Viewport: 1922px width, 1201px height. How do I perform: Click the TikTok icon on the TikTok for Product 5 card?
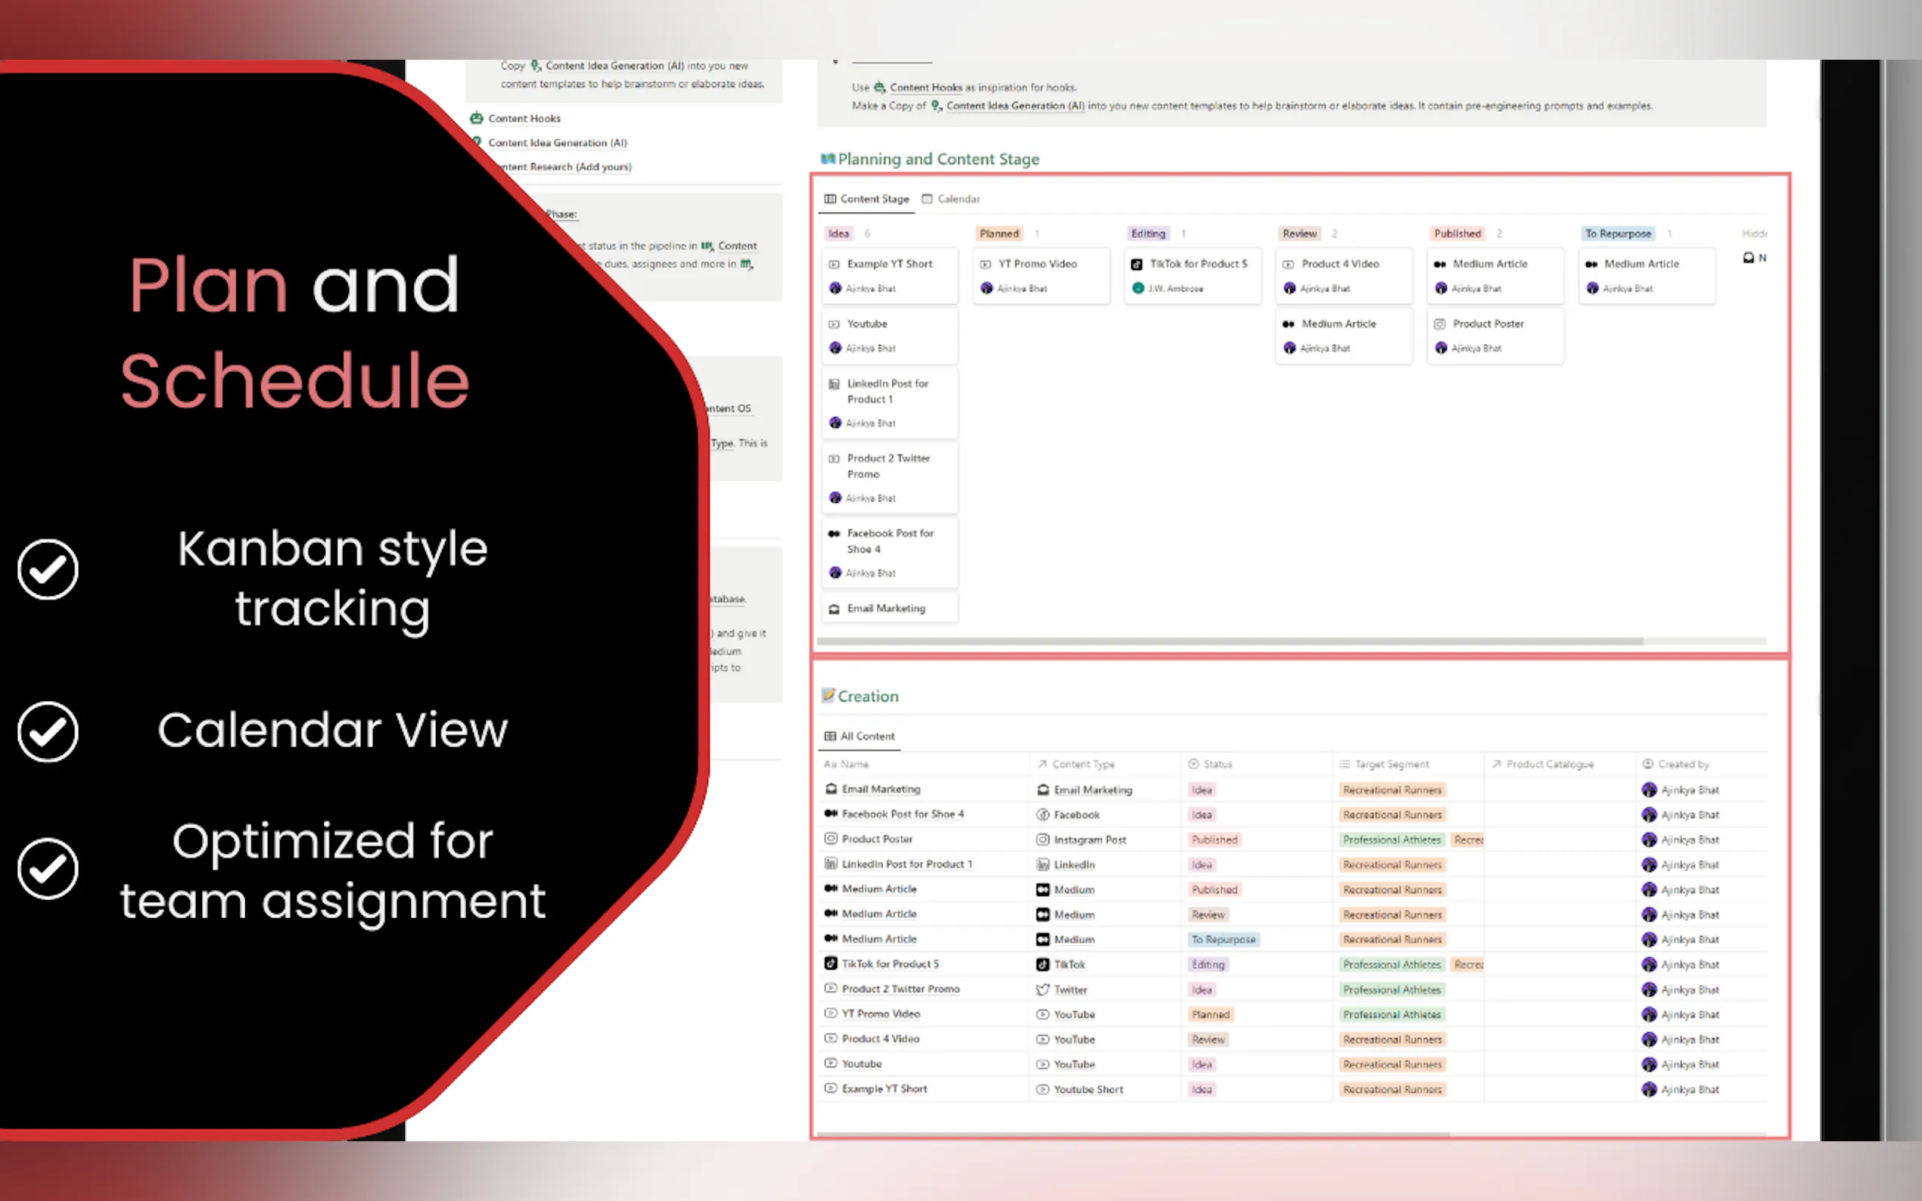[x=1137, y=264]
